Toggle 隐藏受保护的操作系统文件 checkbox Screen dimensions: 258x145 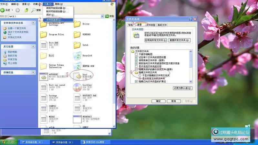(136, 69)
